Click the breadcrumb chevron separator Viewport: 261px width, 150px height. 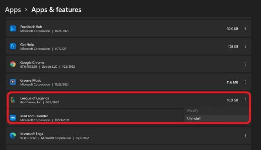(x=26, y=10)
